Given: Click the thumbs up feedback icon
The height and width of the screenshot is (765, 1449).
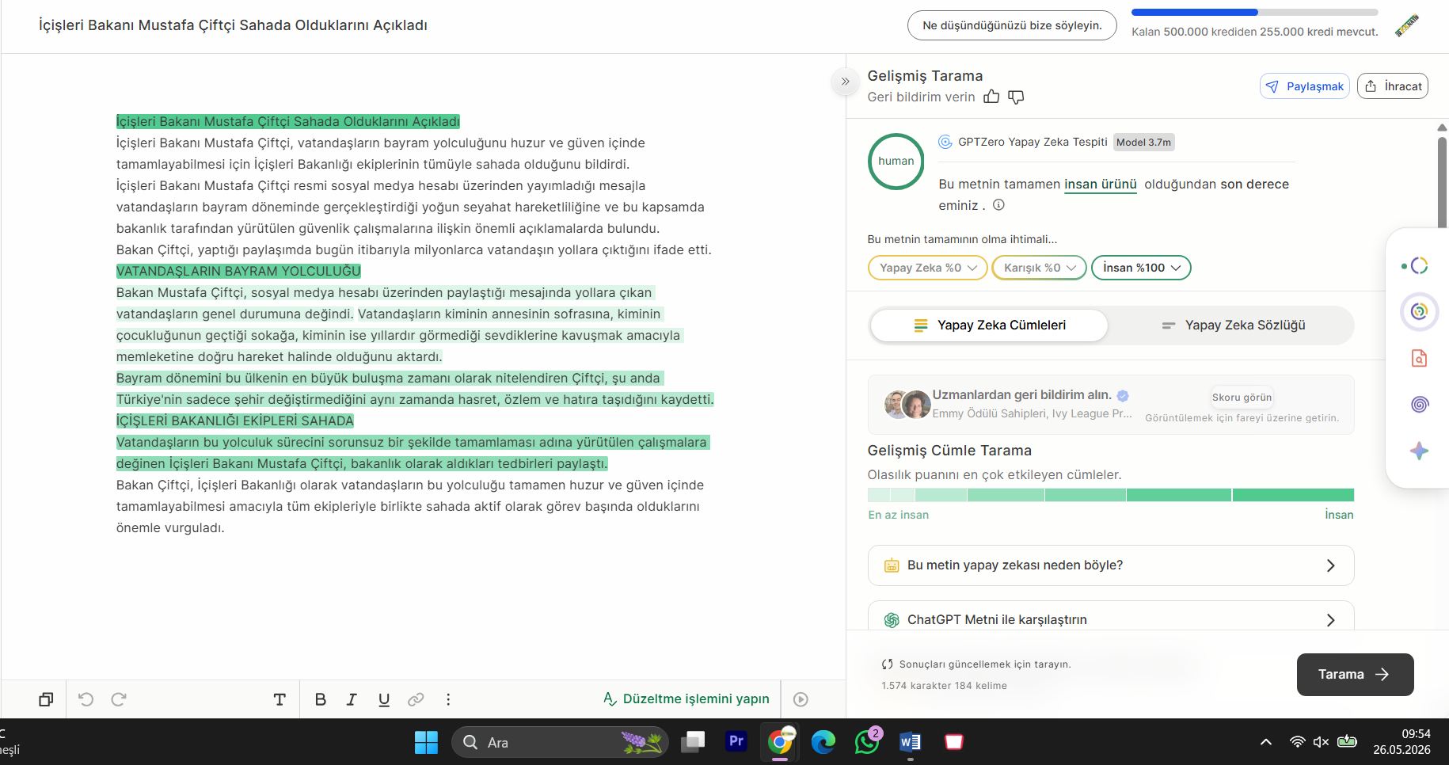Looking at the screenshot, I should 991,97.
